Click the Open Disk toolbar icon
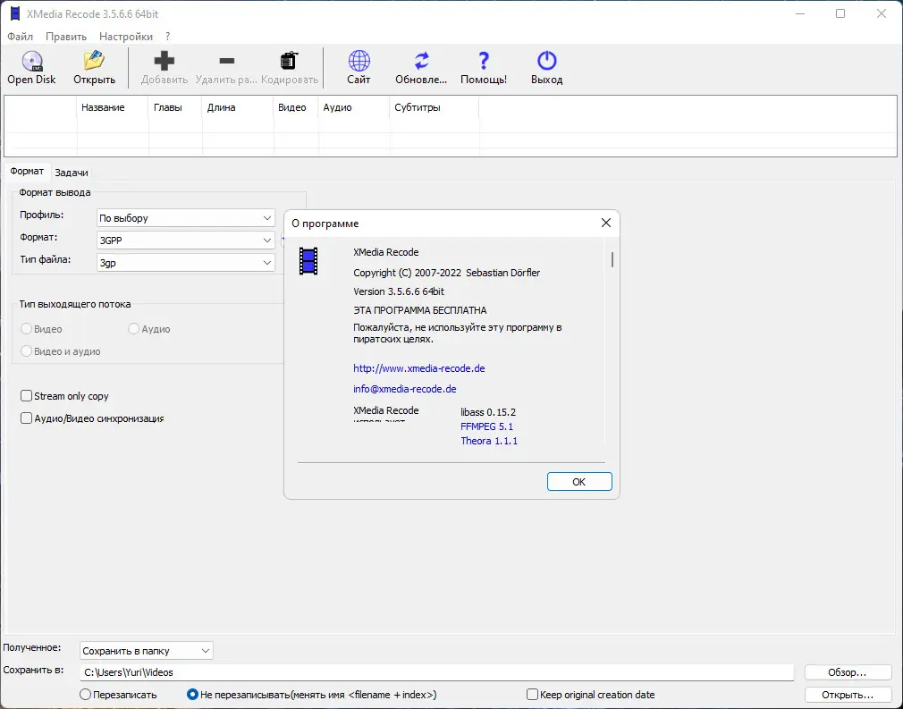Image resolution: width=903 pixels, height=709 pixels. 30,63
